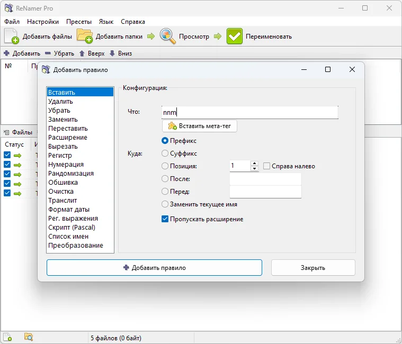This screenshot has height=344, width=402.
Task: Choose Replace current name radio option
Action: click(165, 204)
